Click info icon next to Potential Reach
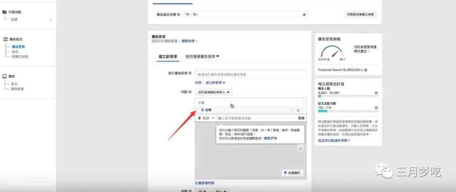The height and width of the screenshot is (192, 456). [x=366, y=70]
